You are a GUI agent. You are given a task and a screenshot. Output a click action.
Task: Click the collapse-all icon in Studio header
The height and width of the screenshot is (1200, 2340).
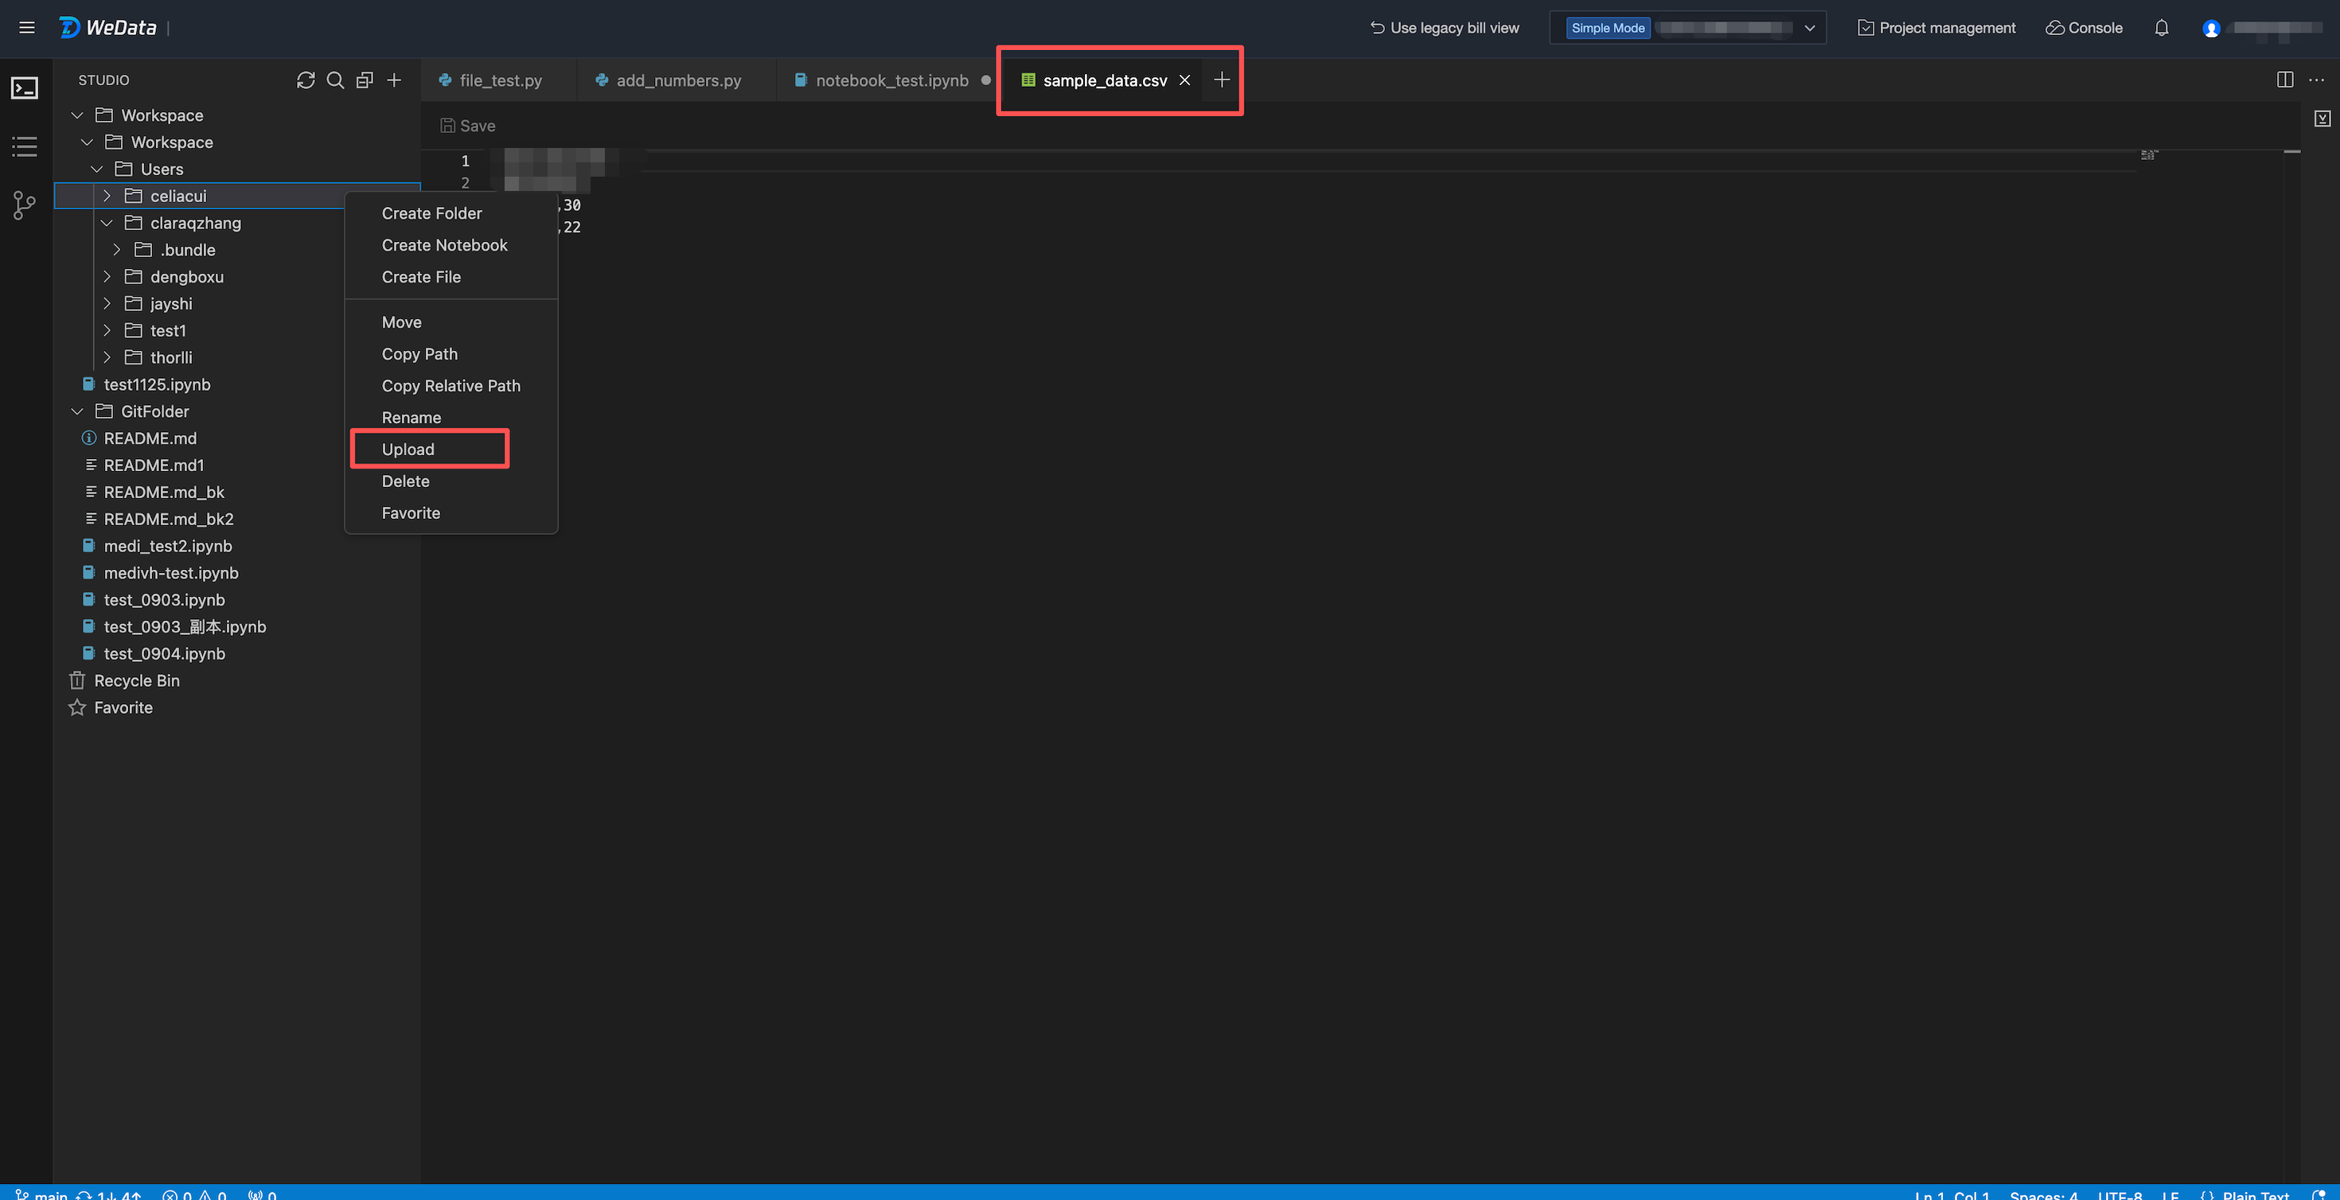point(365,80)
